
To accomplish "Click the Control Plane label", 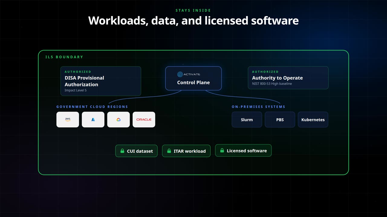I will [x=193, y=82].
